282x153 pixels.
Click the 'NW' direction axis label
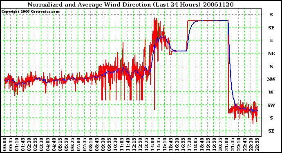(x=271, y=79)
